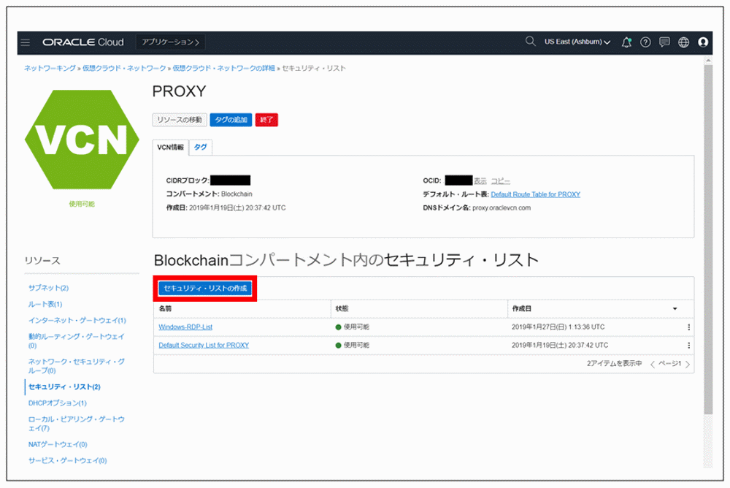Open the navigation hamburger menu
This screenshot has width=730, height=488.
25,42
